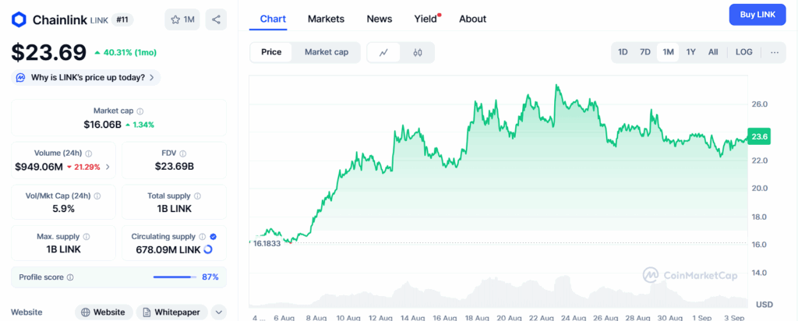Click the 5.9% Vol/Mkt Cap value
This screenshot has height=321, width=798.
tap(63, 209)
